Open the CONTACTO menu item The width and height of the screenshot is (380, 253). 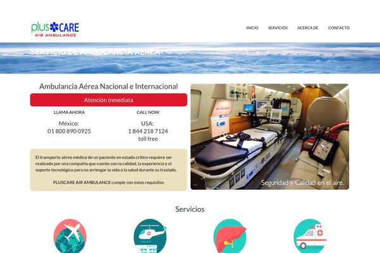click(x=339, y=28)
